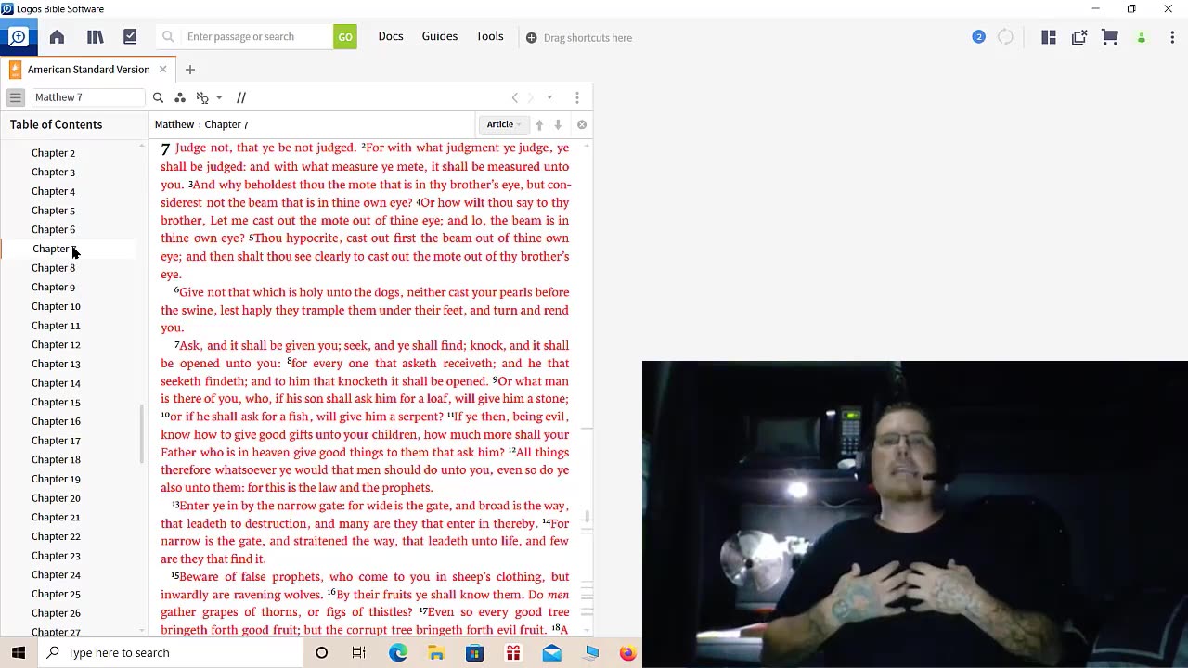
Task: Open the Docs menu
Action: coord(391,36)
